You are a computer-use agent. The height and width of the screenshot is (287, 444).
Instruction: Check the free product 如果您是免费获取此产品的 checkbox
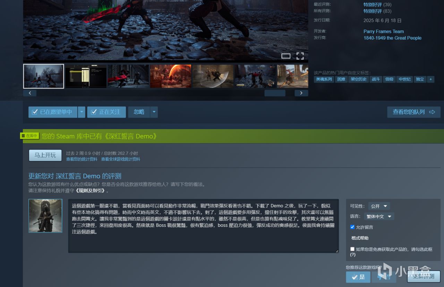tap(352, 249)
